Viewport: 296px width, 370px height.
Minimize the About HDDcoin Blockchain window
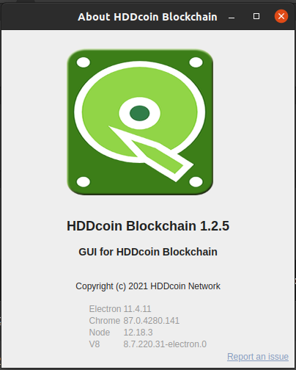pos(232,17)
